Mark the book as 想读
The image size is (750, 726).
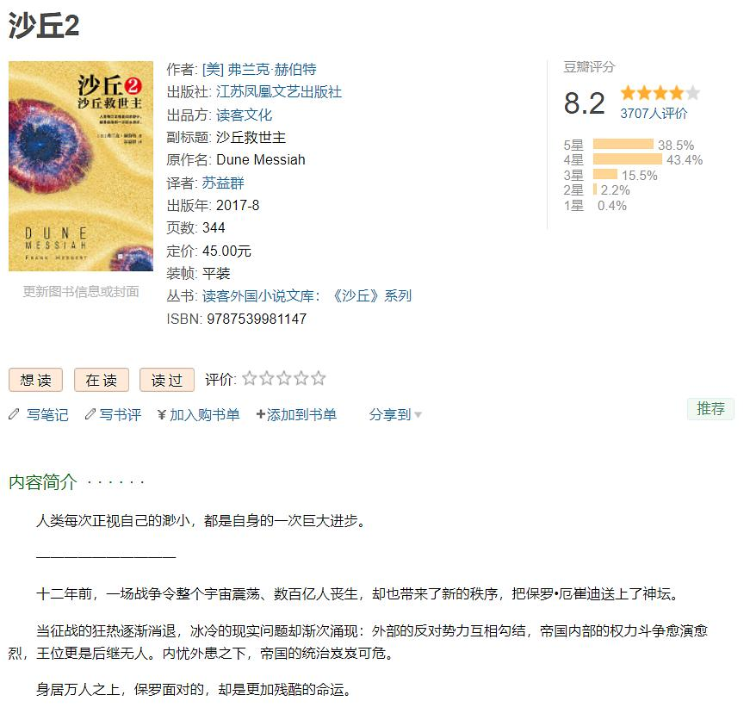[x=36, y=380]
